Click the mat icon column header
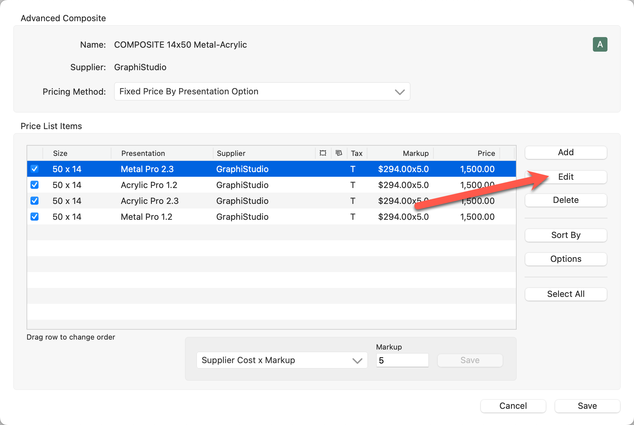 click(x=339, y=153)
